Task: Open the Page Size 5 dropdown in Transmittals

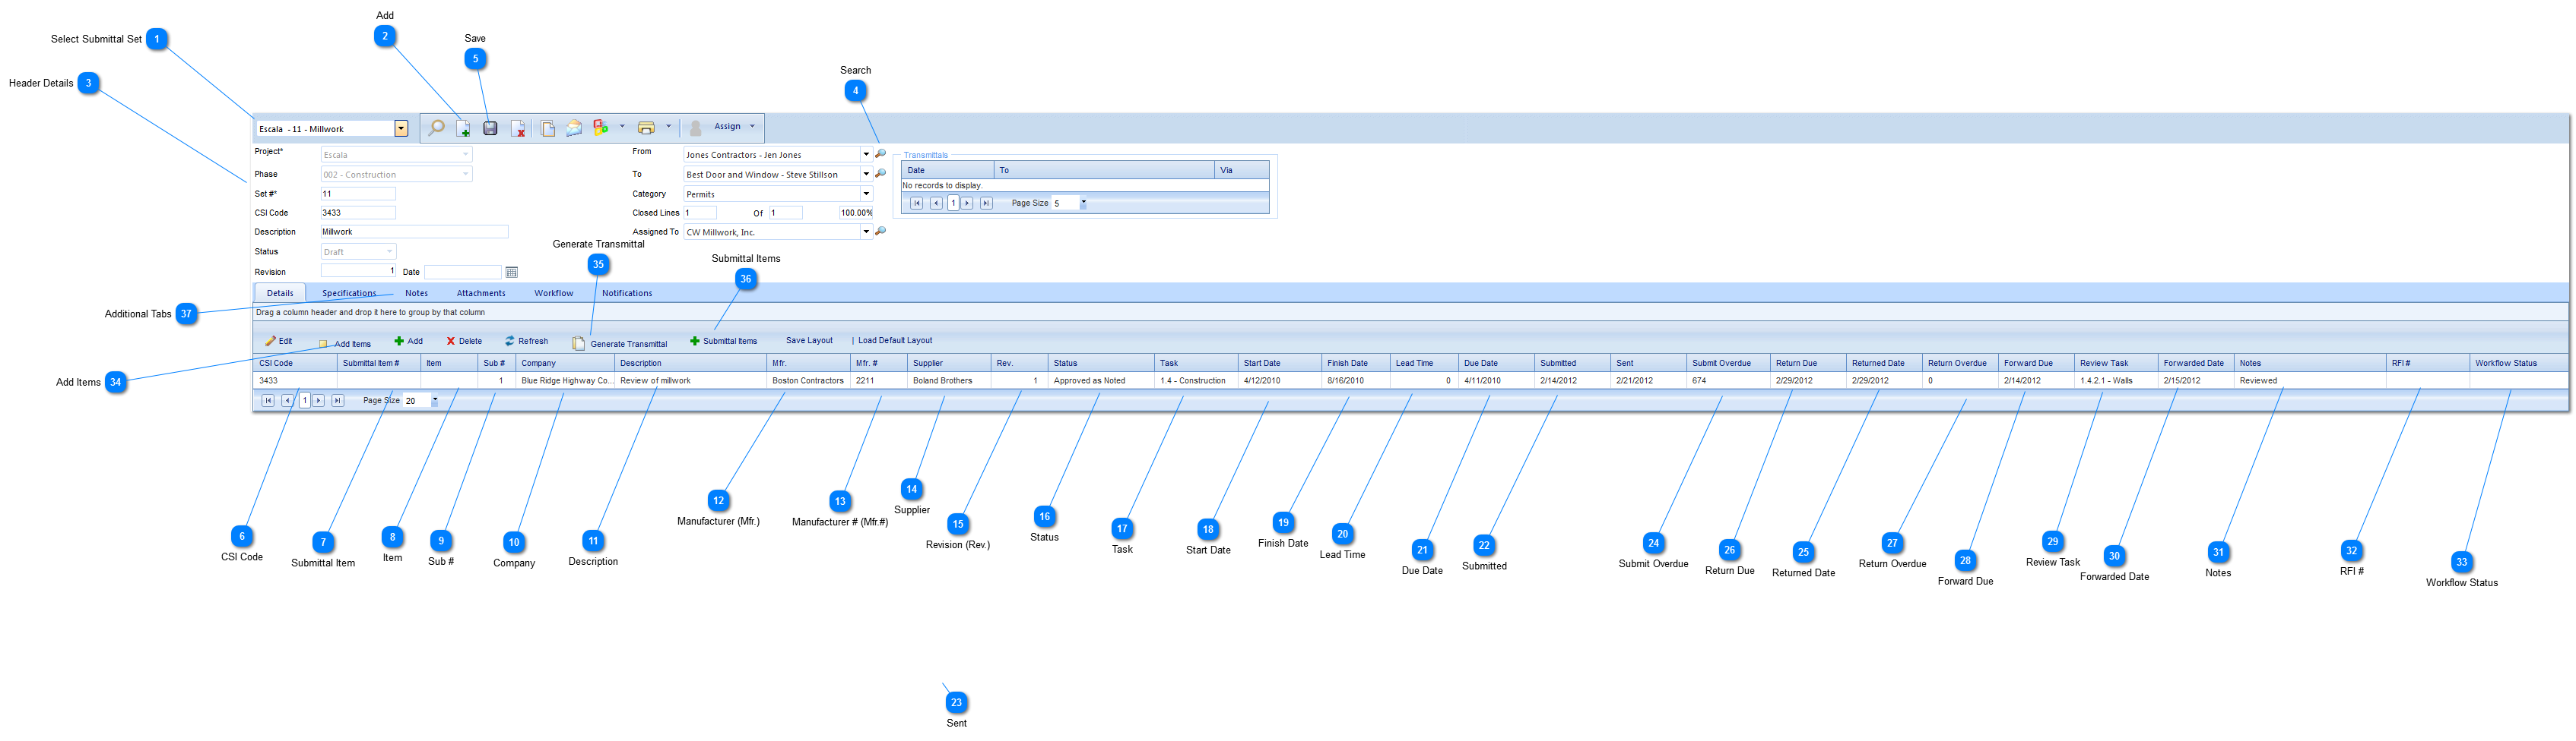Action: pos(1083,203)
